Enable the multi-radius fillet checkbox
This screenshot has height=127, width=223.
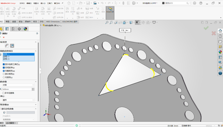coord(3,93)
